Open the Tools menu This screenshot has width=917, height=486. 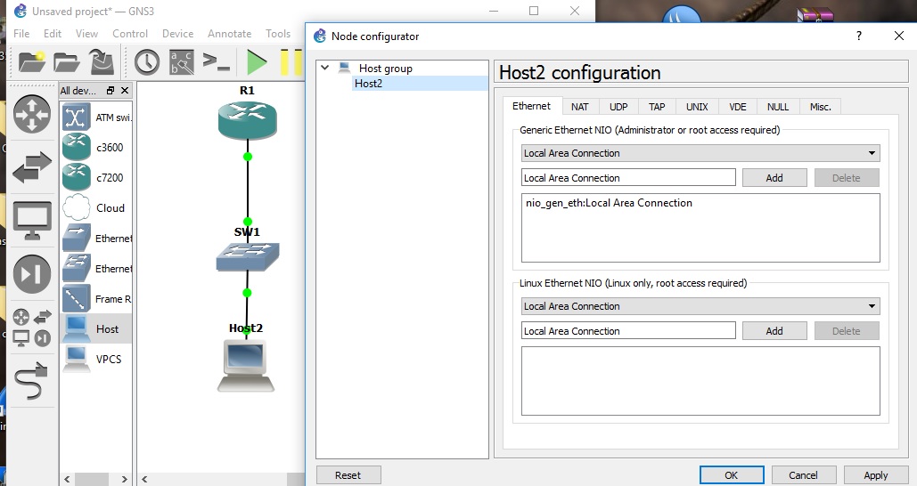(278, 33)
